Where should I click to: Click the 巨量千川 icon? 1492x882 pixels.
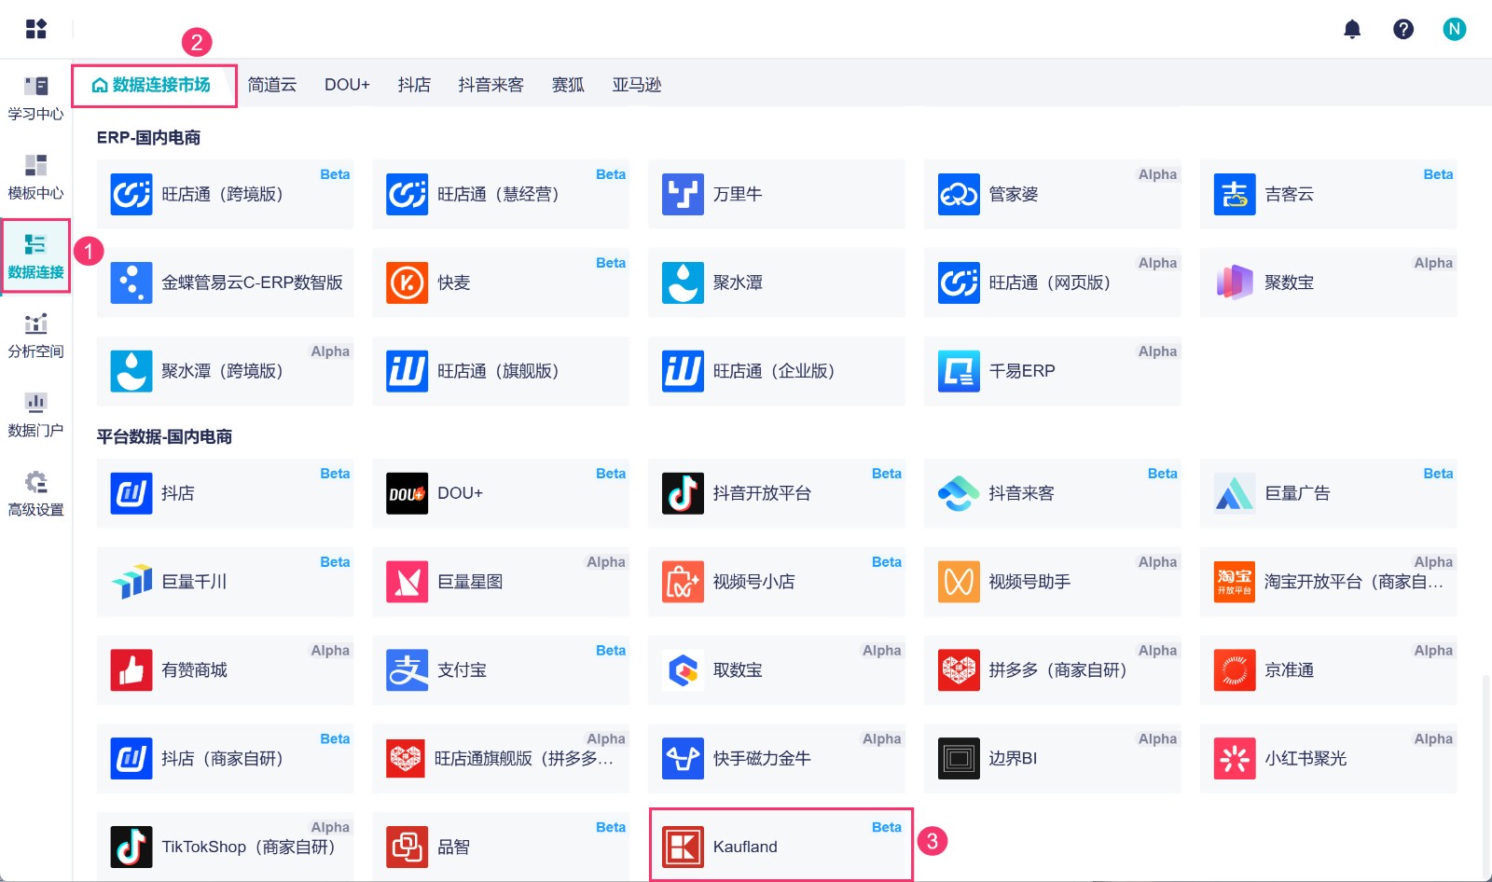pos(131,582)
